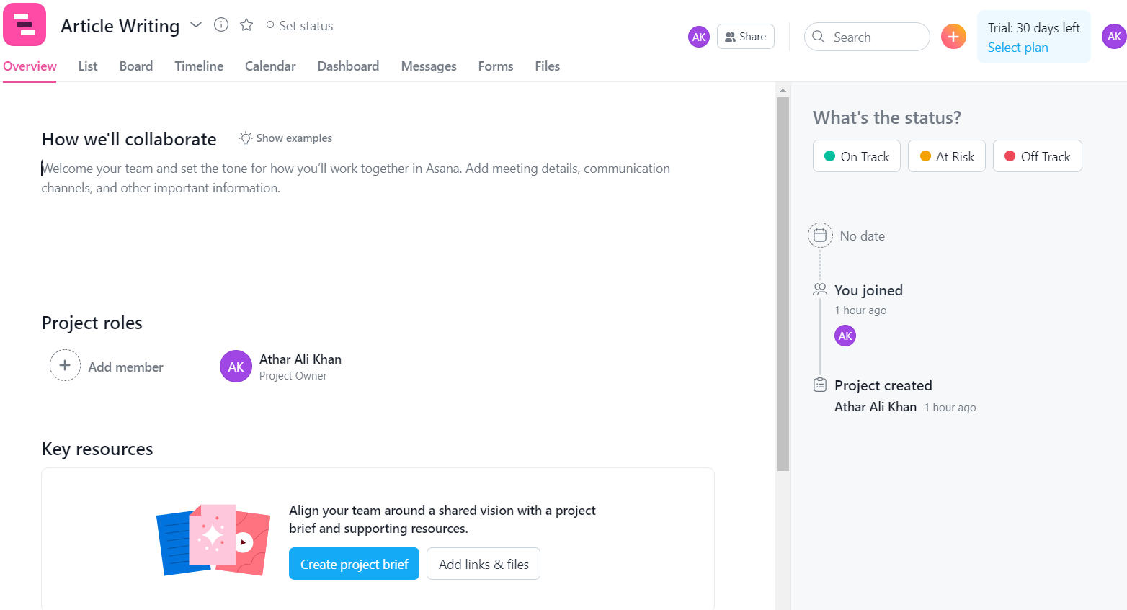Image resolution: width=1127 pixels, height=610 pixels.
Task: Set status to Off Track
Action: coord(1038,156)
